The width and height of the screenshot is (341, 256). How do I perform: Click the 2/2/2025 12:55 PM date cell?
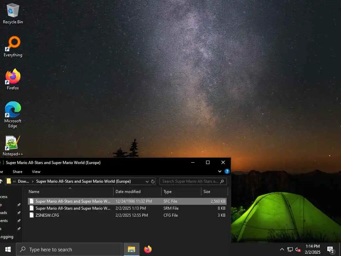[x=132, y=215]
